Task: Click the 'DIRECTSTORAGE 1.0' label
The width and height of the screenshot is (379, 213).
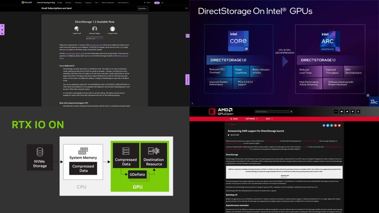Action: (x=228, y=60)
